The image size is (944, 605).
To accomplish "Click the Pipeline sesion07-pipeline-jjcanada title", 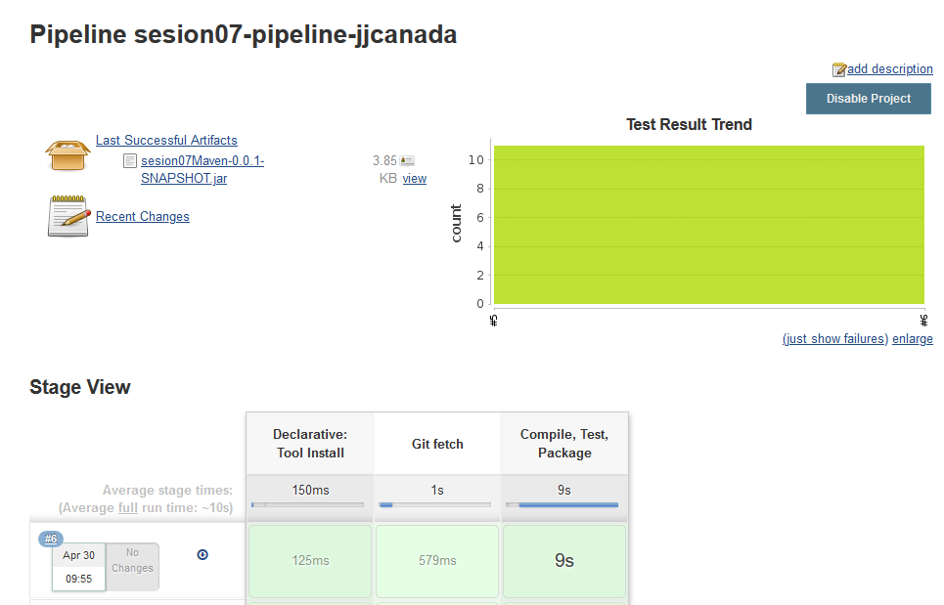I will 244,34.
